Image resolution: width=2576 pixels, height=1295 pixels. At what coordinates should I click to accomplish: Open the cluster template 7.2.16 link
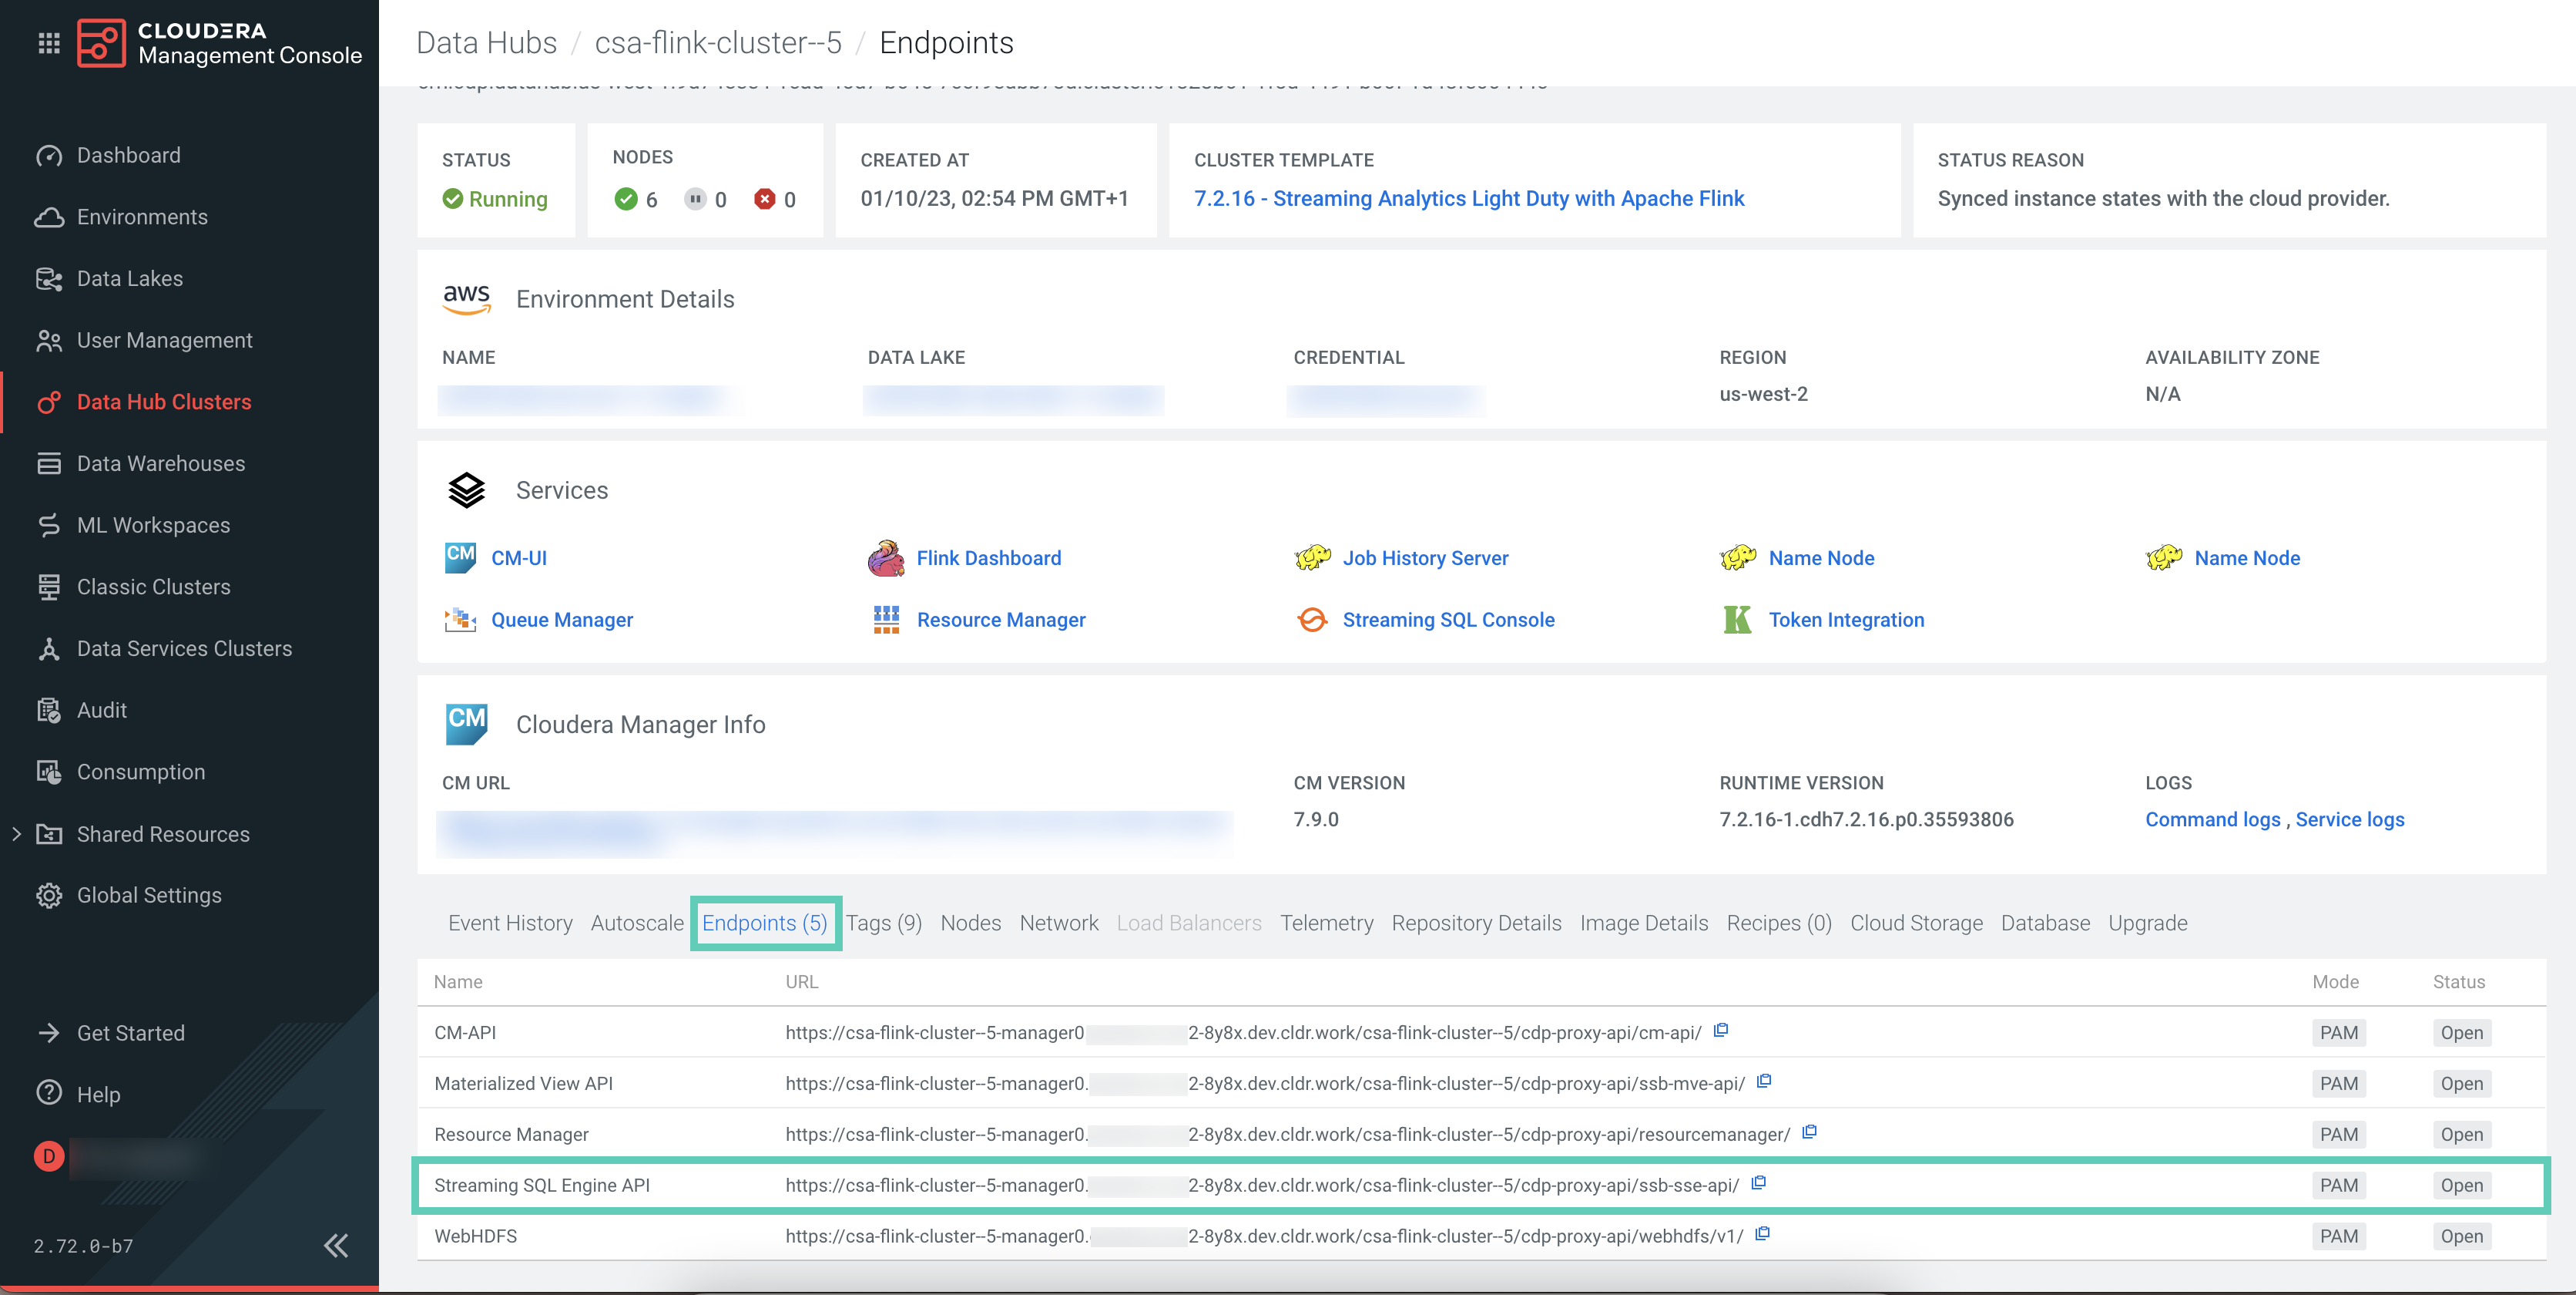(x=1468, y=198)
